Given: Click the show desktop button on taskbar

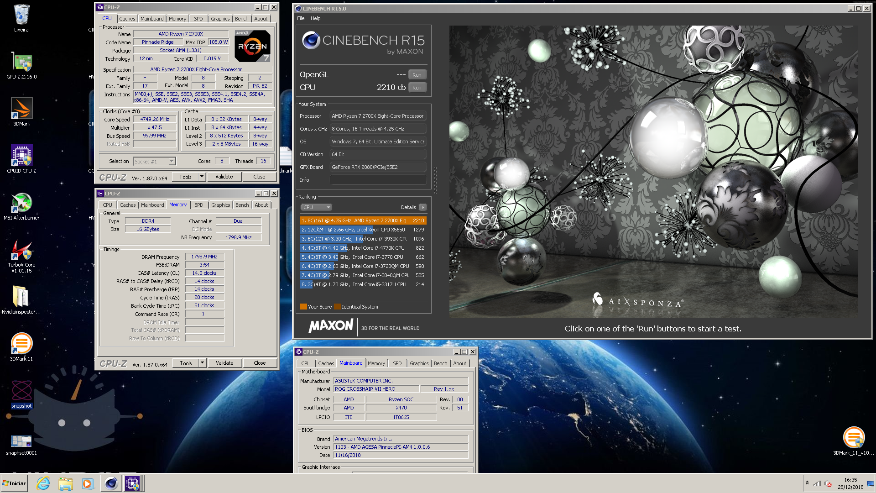Looking at the screenshot, I should point(871,483).
